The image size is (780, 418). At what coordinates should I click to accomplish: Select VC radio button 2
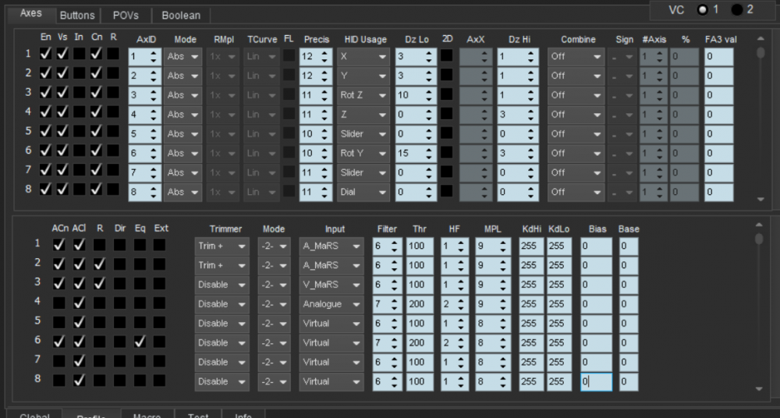click(x=737, y=9)
